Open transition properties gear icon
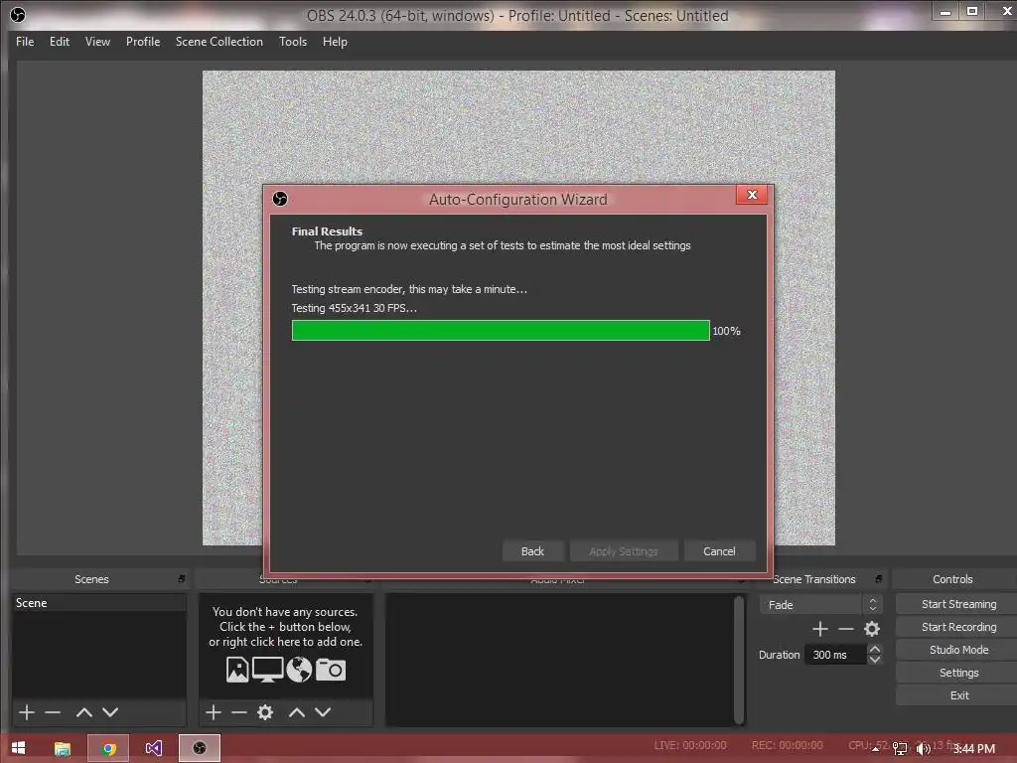Image resolution: width=1017 pixels, height=763 pixels. [872, 629]
